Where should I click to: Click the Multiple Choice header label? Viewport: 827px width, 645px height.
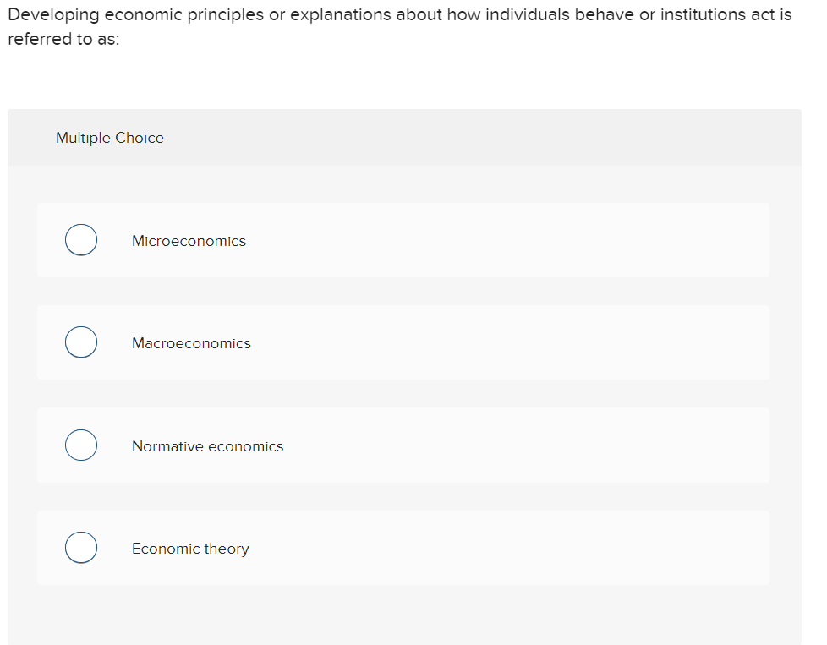click(x=109, y=137)
